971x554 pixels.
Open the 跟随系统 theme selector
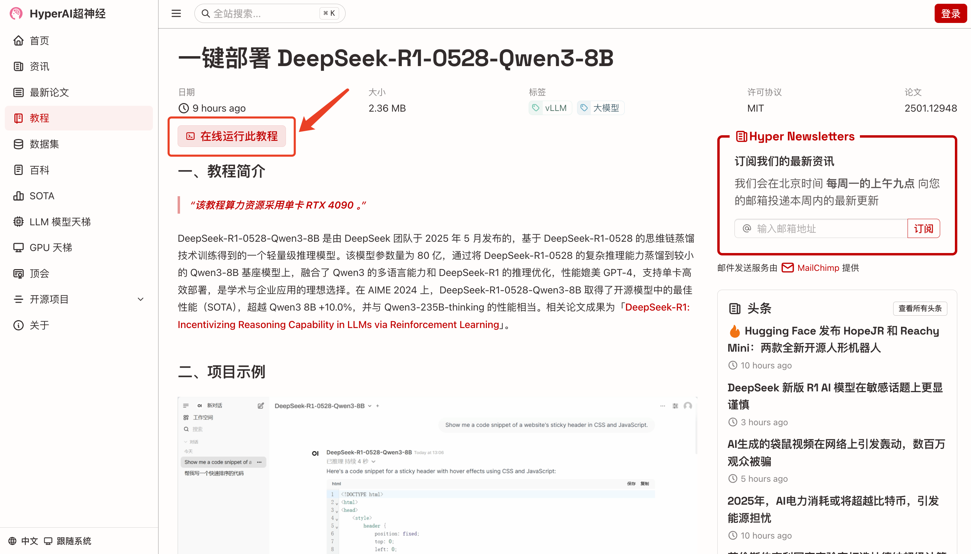pos(68,541)
